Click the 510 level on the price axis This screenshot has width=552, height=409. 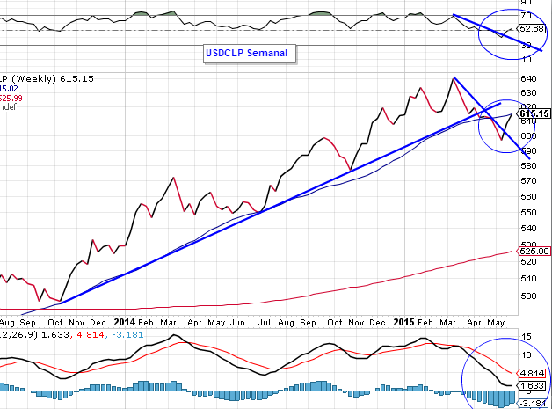528,279
